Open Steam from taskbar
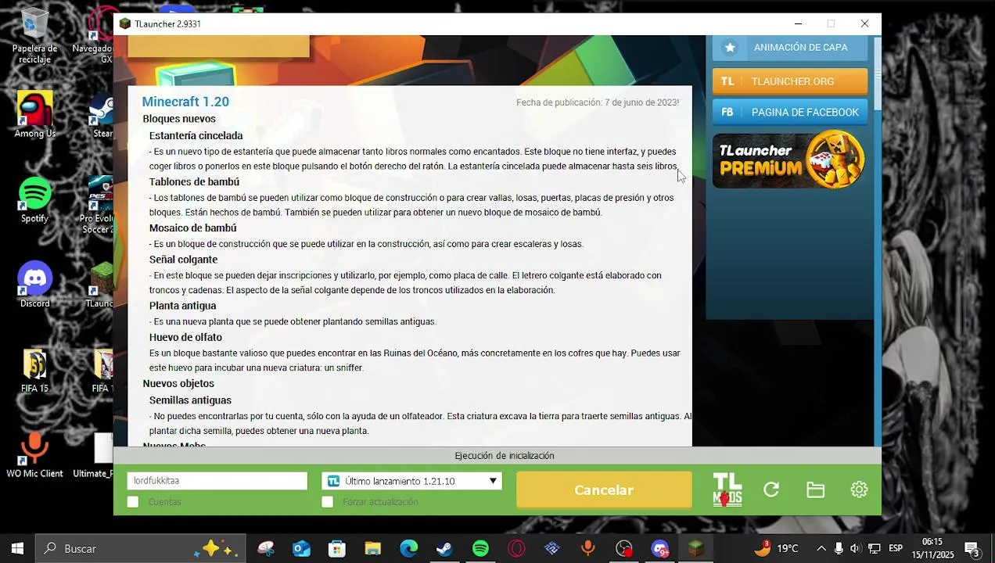 click(x=444, y=549)
